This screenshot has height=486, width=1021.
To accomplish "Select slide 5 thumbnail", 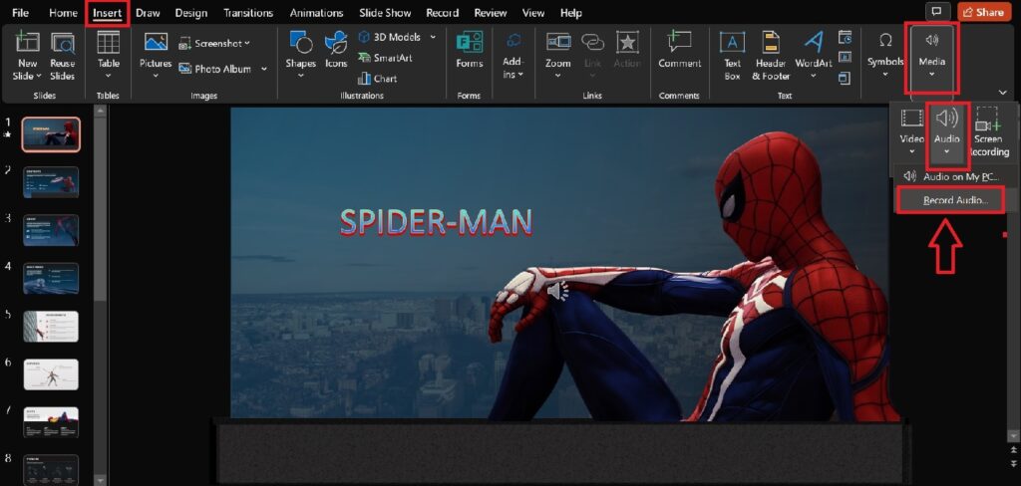I will (x=51, y=326).
